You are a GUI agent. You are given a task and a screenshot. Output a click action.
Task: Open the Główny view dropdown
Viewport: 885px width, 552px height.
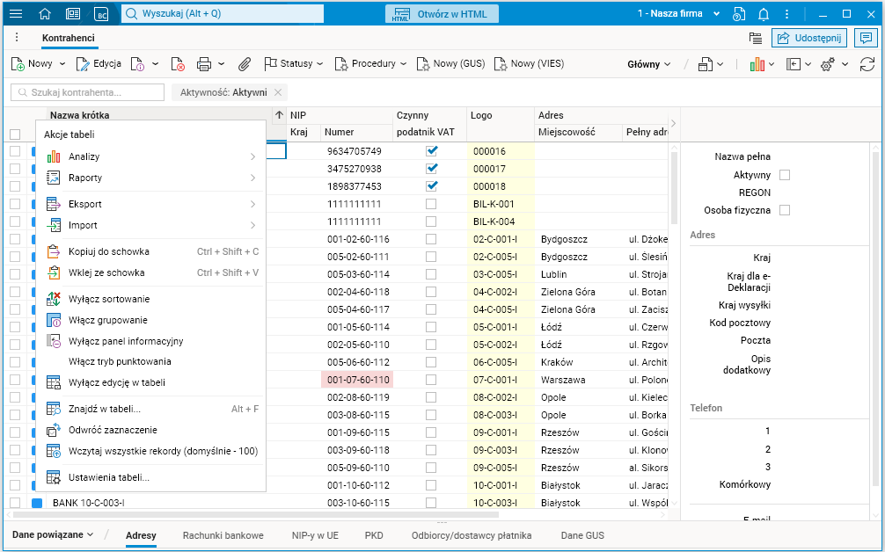tap(649, 64)
